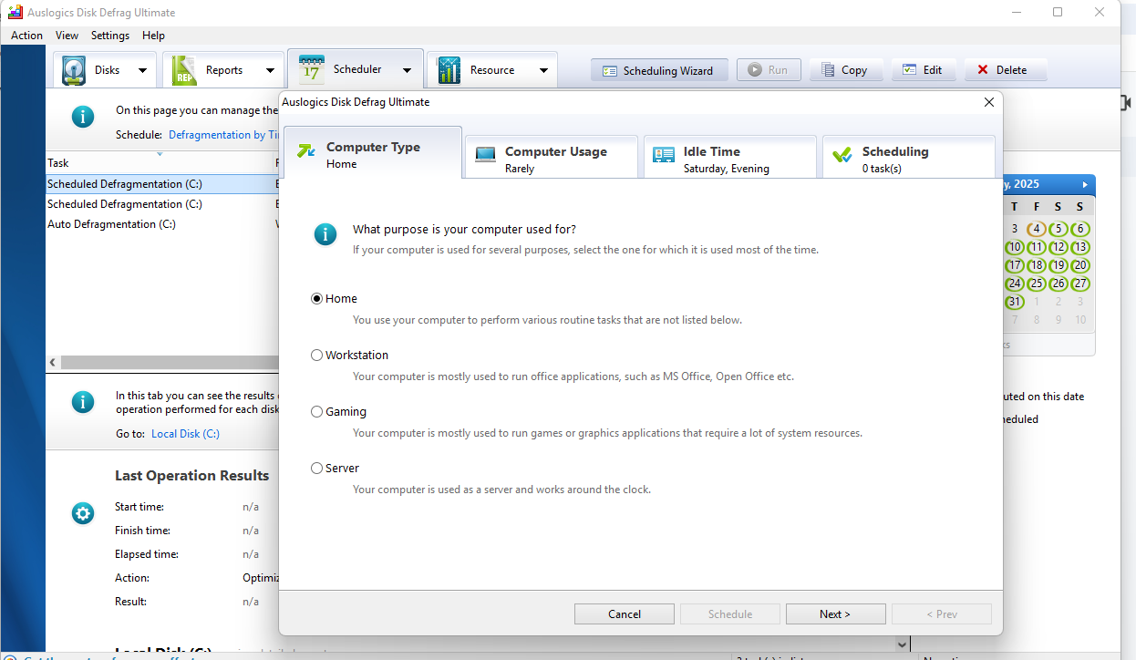
Task: Click the Computer Usage monitor icon
Action: coord(485,155)
